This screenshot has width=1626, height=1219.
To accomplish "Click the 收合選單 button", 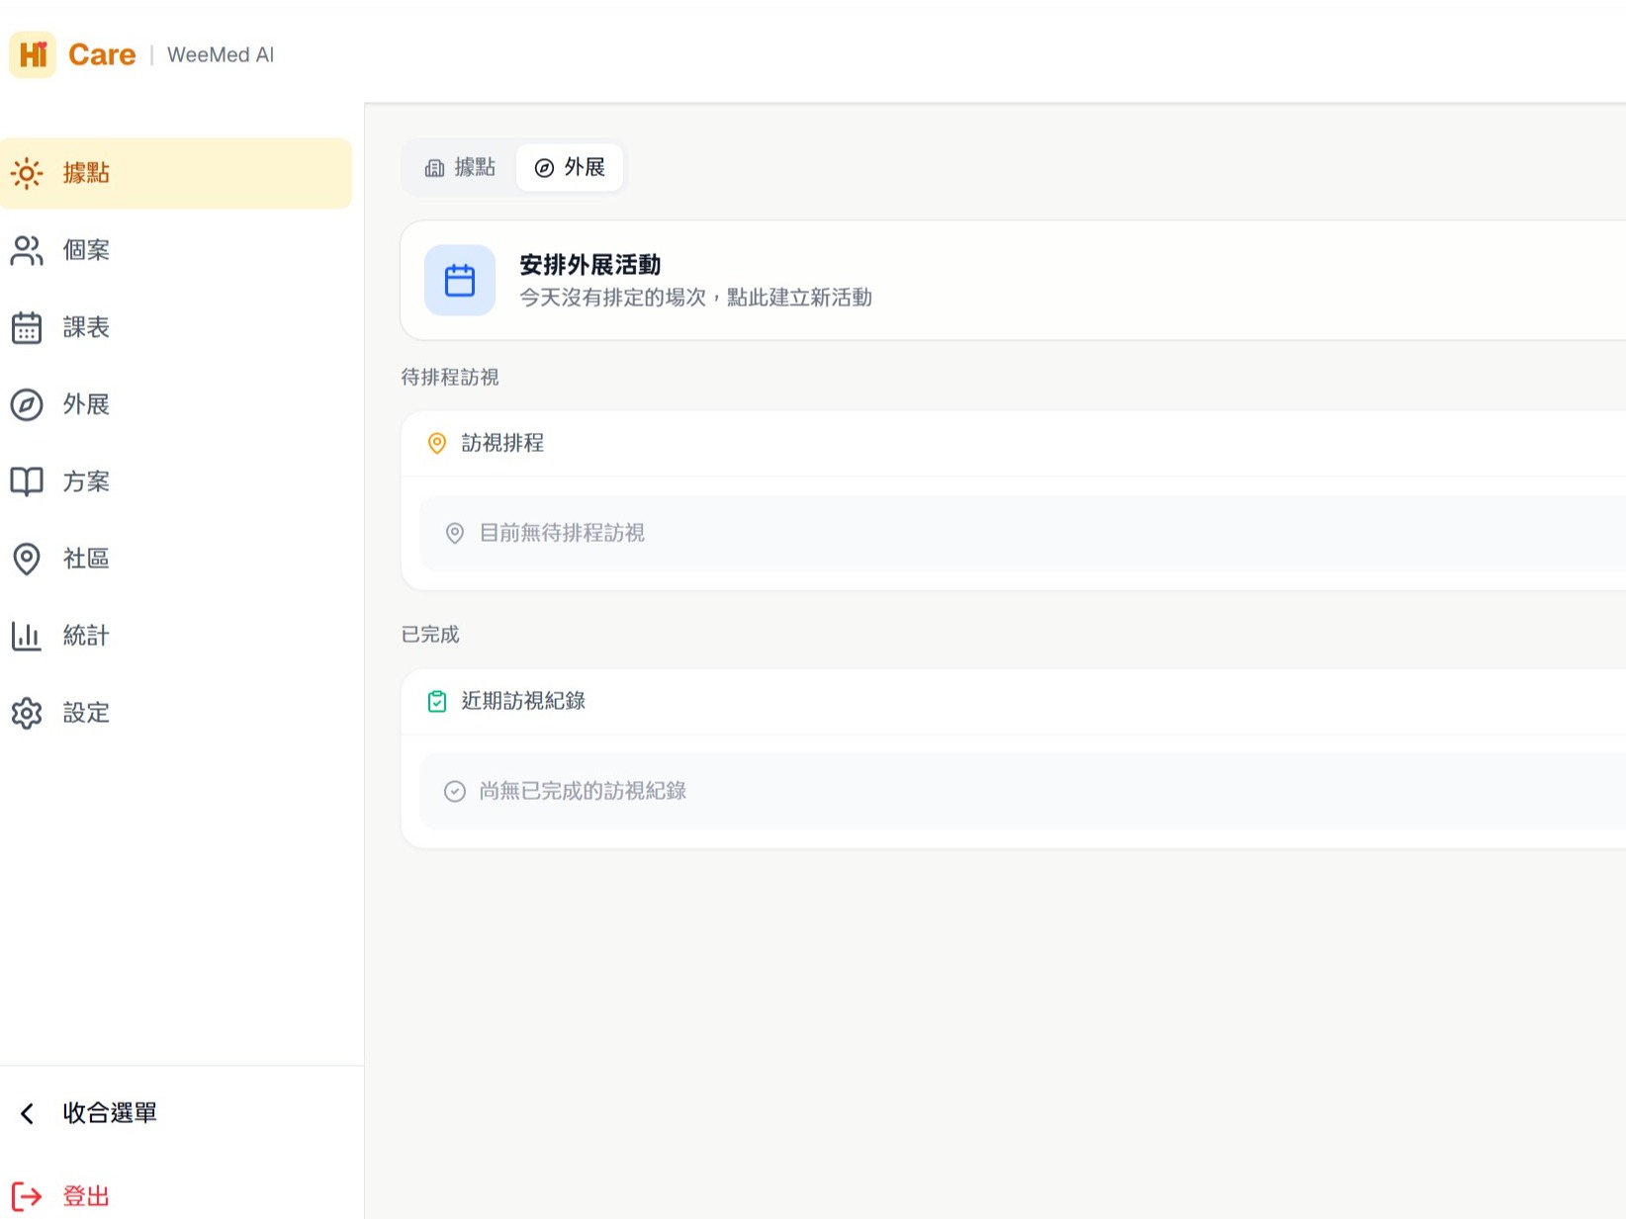I will [x=176, y=1114].
